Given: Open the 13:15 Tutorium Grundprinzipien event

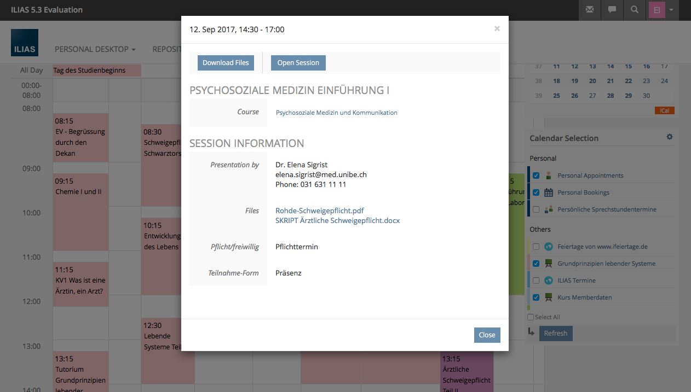Looking at the screenshot, I should 81,372.
